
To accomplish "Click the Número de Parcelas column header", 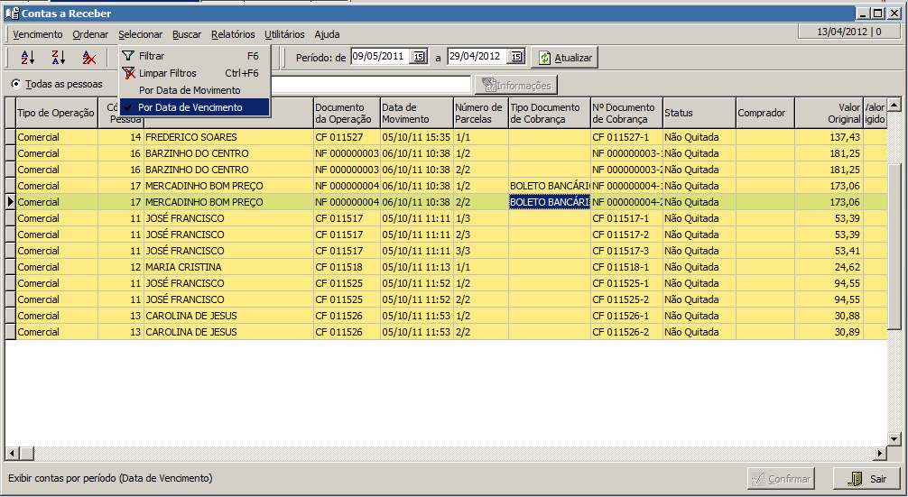I will click(481, 113).
